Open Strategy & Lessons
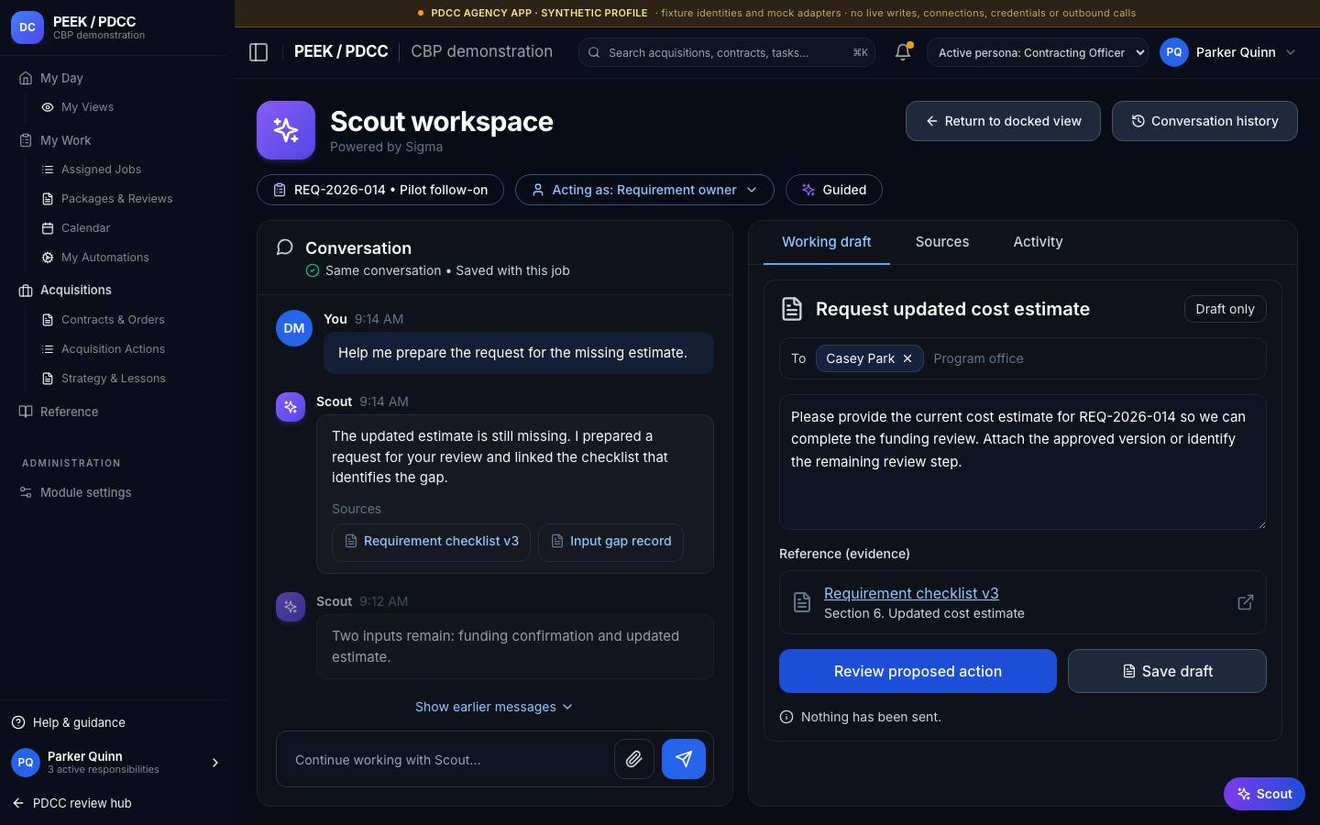The image size is (1320, 825). pos(113,379)
